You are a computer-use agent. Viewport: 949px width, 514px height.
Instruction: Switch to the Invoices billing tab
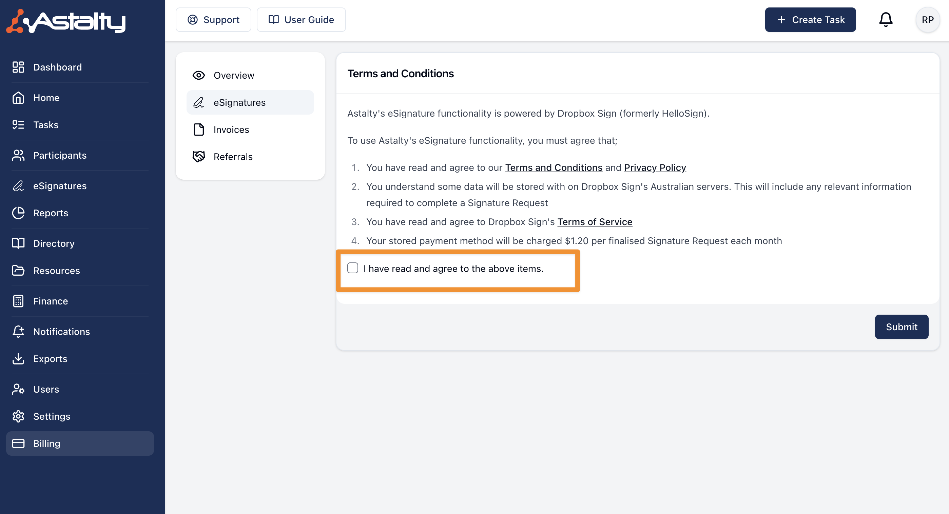[x=231, y=130]
